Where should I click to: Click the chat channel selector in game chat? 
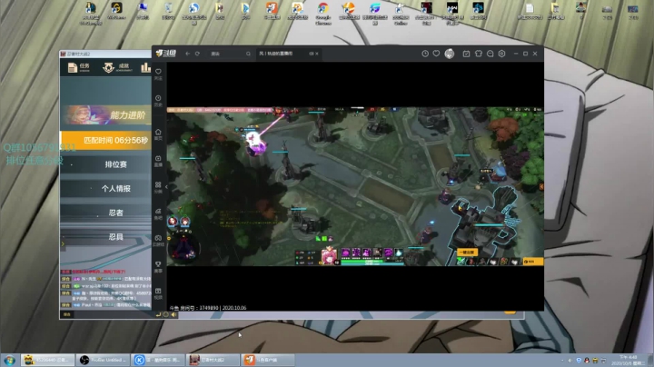(66, 314)
